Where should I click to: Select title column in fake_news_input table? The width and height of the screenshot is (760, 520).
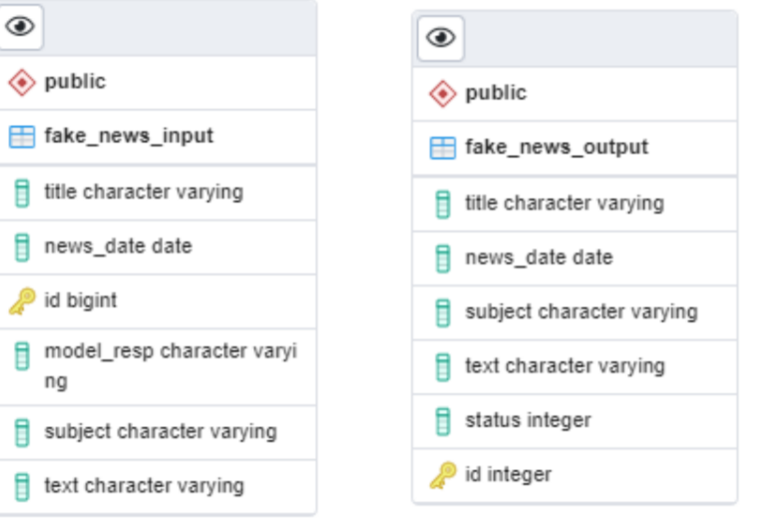click(144, 192)
